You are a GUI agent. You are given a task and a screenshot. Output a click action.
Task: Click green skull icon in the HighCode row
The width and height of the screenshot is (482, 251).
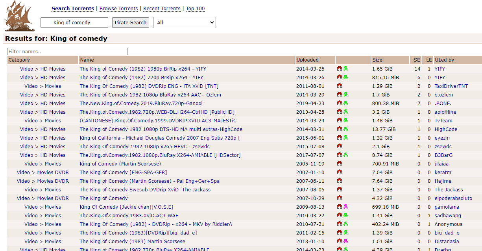tap(345, 129)
